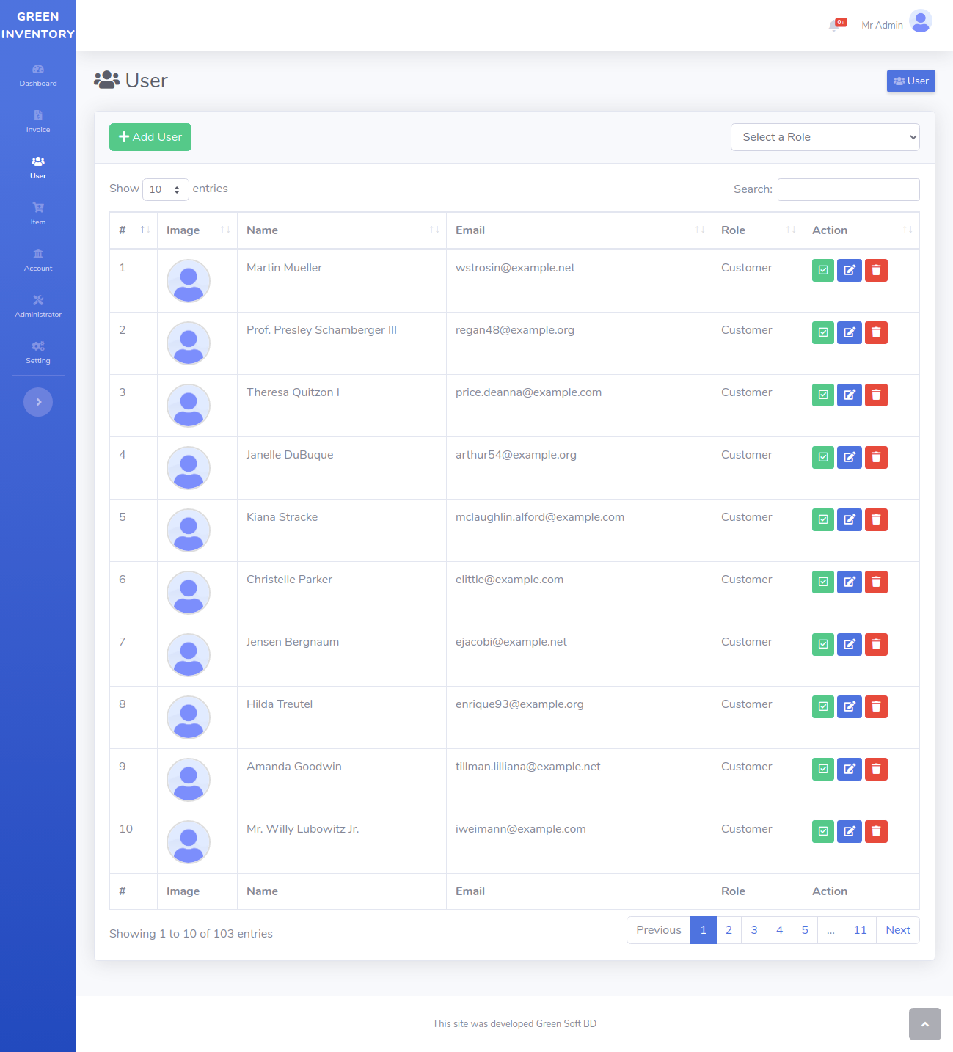Click the Add User button
953x1052 pixels.
coord(150,137)
